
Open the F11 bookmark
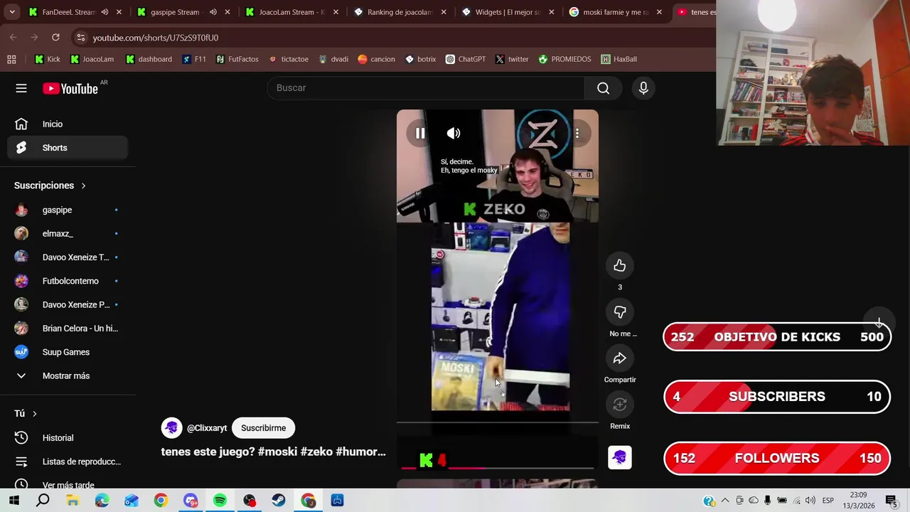tap(194, 59)
